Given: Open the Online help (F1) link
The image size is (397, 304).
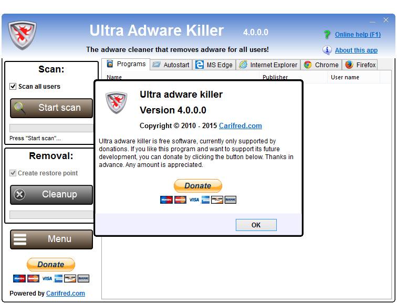Looking at the screenshot, I should click(358, 35).
